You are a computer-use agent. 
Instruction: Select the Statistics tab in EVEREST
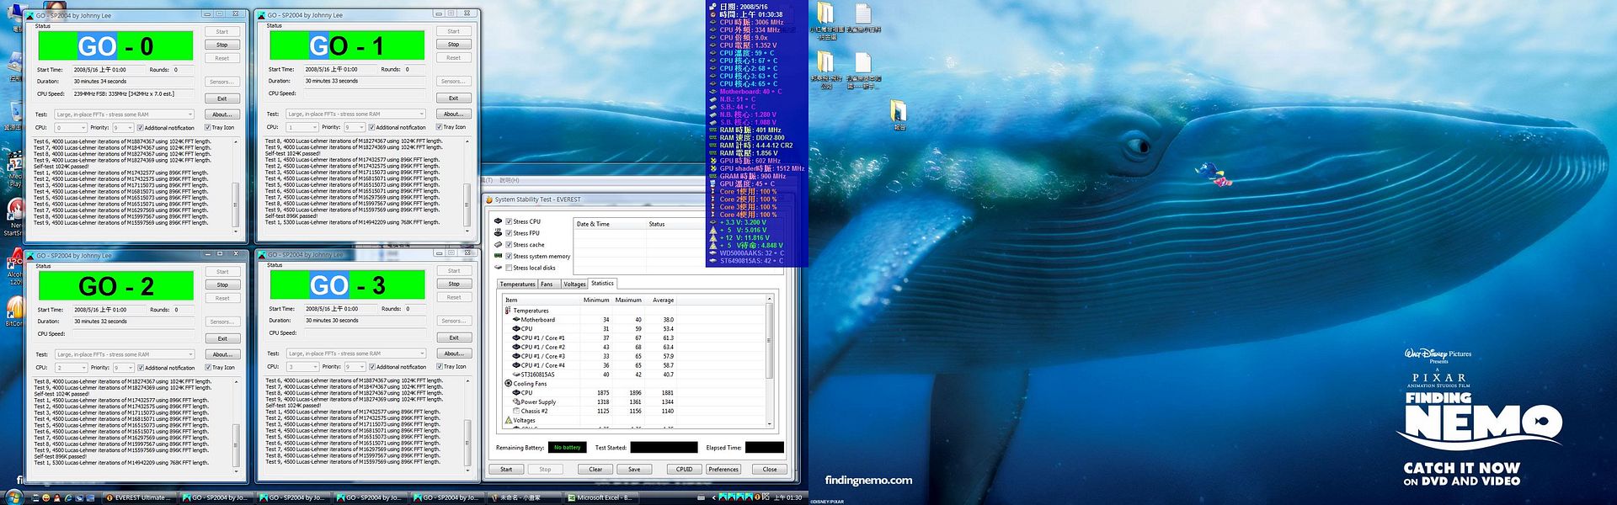pyautogui.click(x=602, y=284)
